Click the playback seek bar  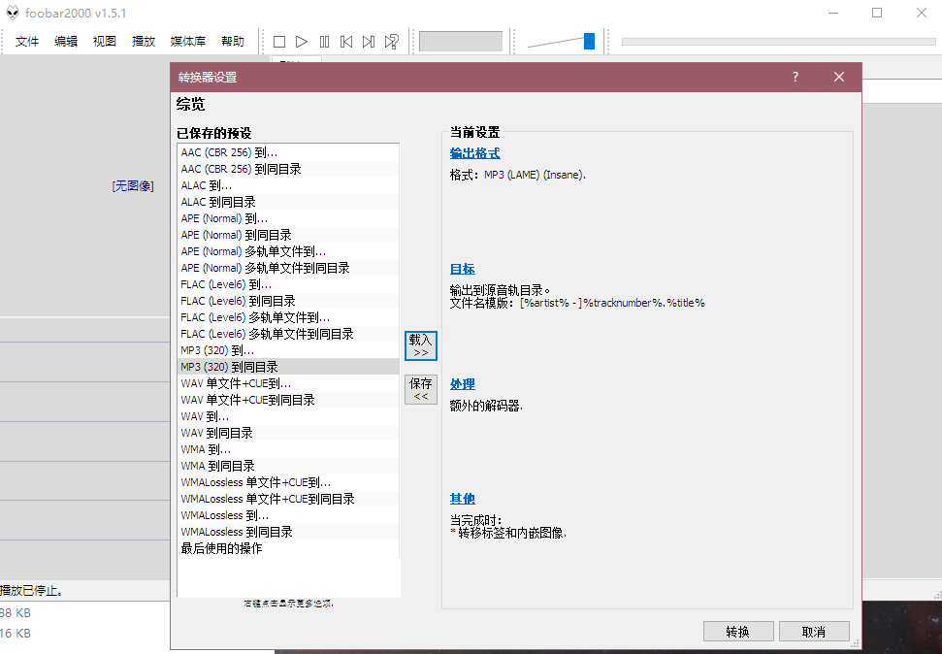tap(779, 42)
